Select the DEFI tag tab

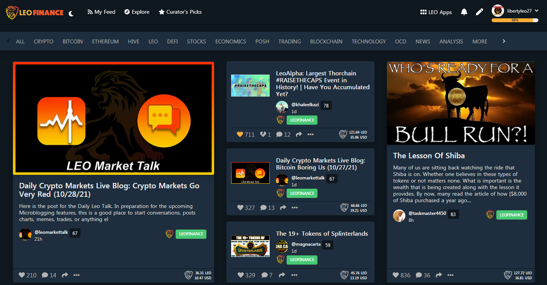coord(173,41)
